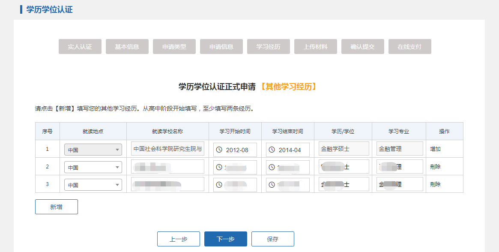Select the 申请类型 step
The image size is (499, 252).
coord(174,47)
